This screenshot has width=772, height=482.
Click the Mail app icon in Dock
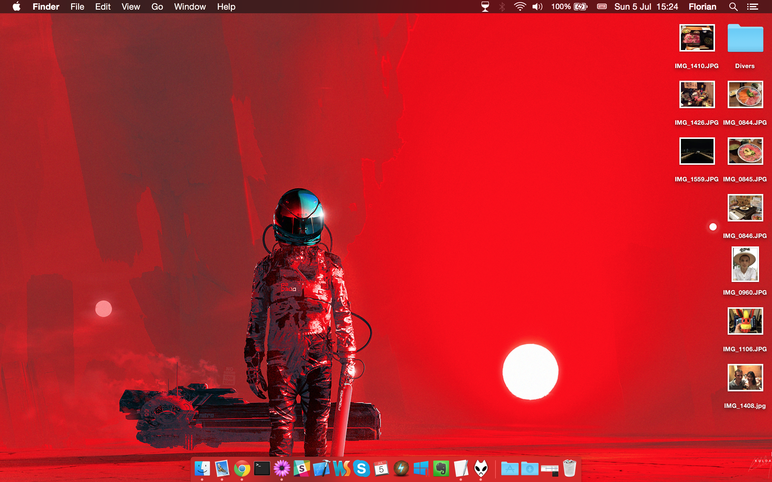pos(222,469)
